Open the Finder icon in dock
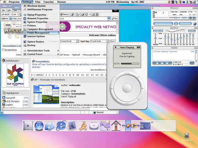Image resolution: width=198 pixels, height=148 pixels. click(50, 126)
